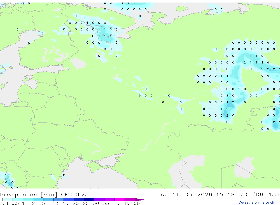Select the 45–50 mm legend color swatch

[130, 199]
